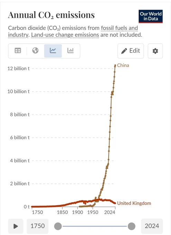Open chart settings gear icon
Viewport: 171px width, 235px height.
pos(155,51)
